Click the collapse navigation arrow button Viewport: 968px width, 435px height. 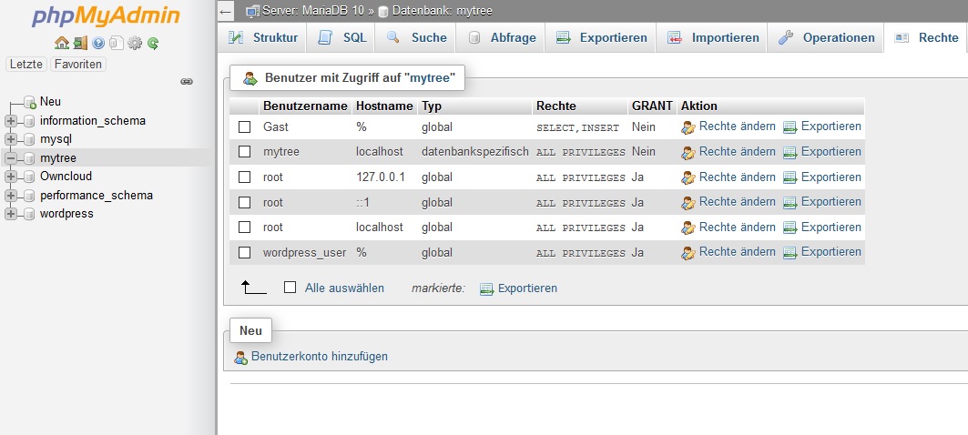(x=227, y=11)
